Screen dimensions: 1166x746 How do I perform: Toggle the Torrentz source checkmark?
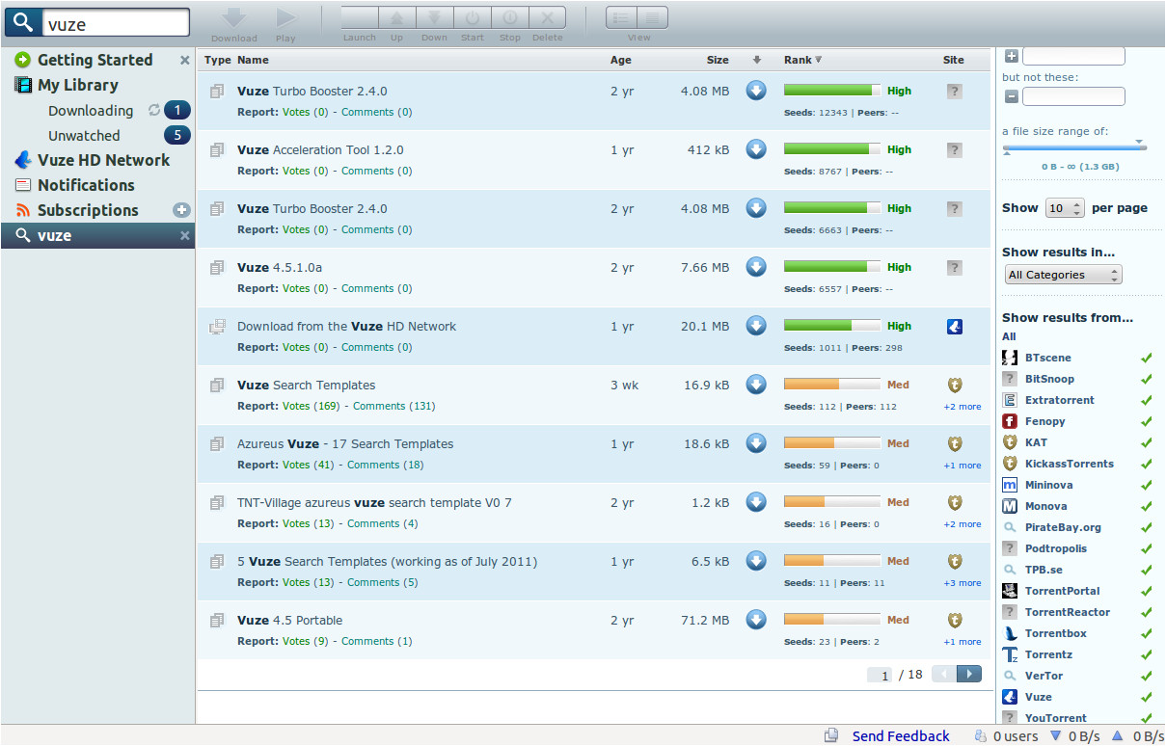point(1147,654)
